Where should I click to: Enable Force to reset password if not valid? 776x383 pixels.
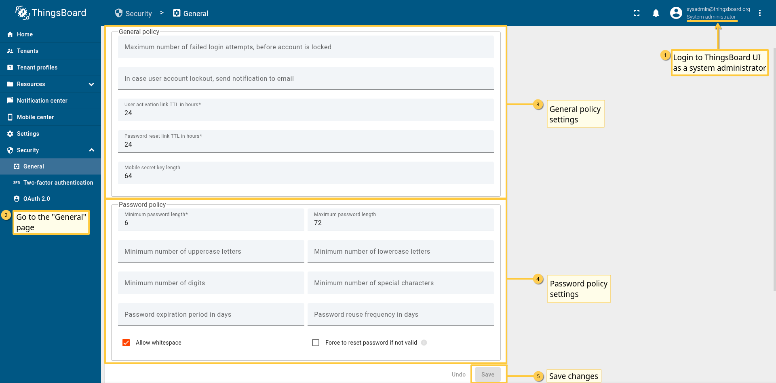[316, 343]
